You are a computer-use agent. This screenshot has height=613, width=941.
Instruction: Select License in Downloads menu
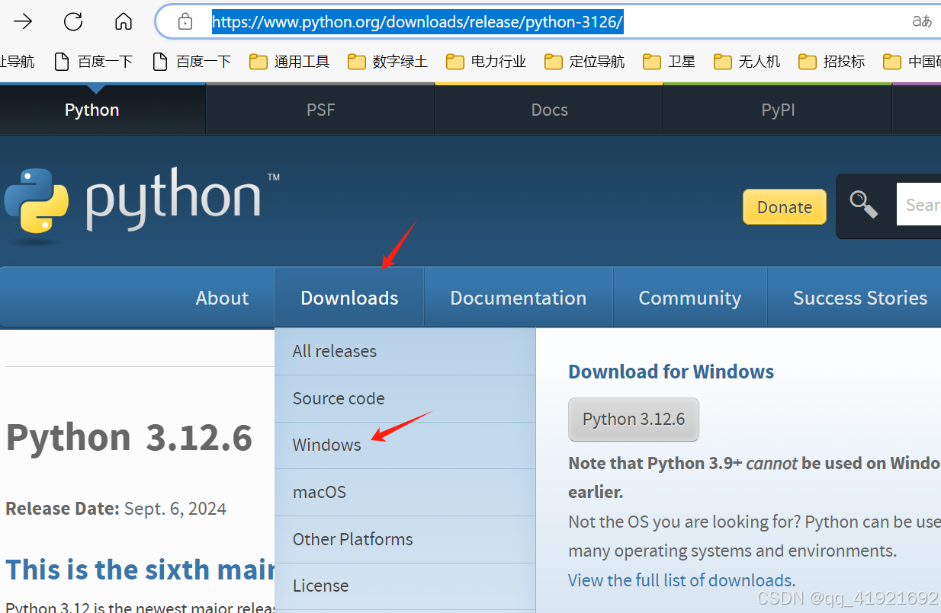tap(405, 586)
